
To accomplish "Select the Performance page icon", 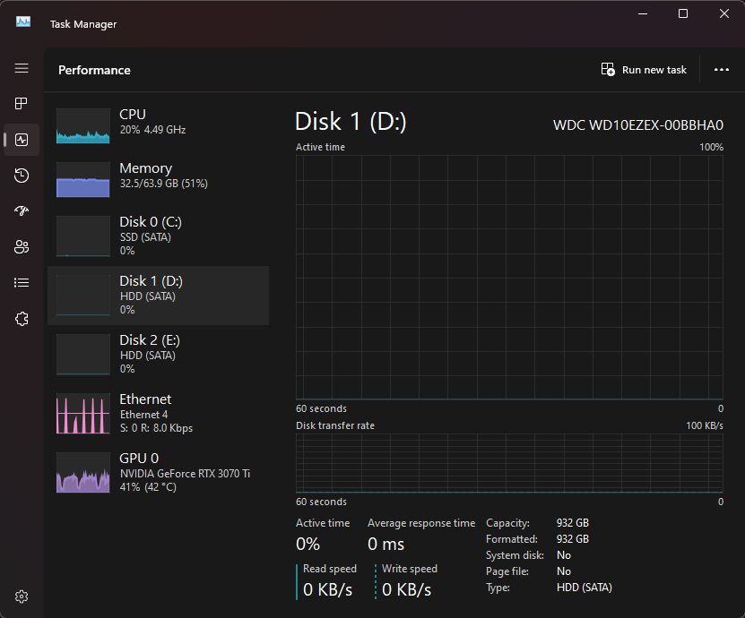I will [x=22, y=140].
